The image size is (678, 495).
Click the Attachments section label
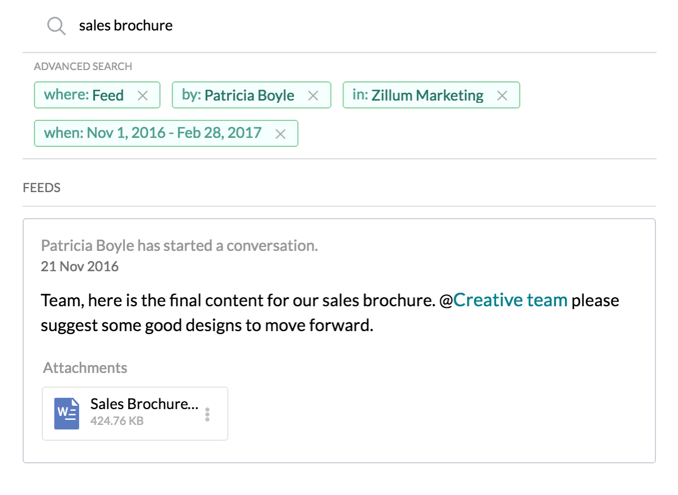click(x=85, y=368)
